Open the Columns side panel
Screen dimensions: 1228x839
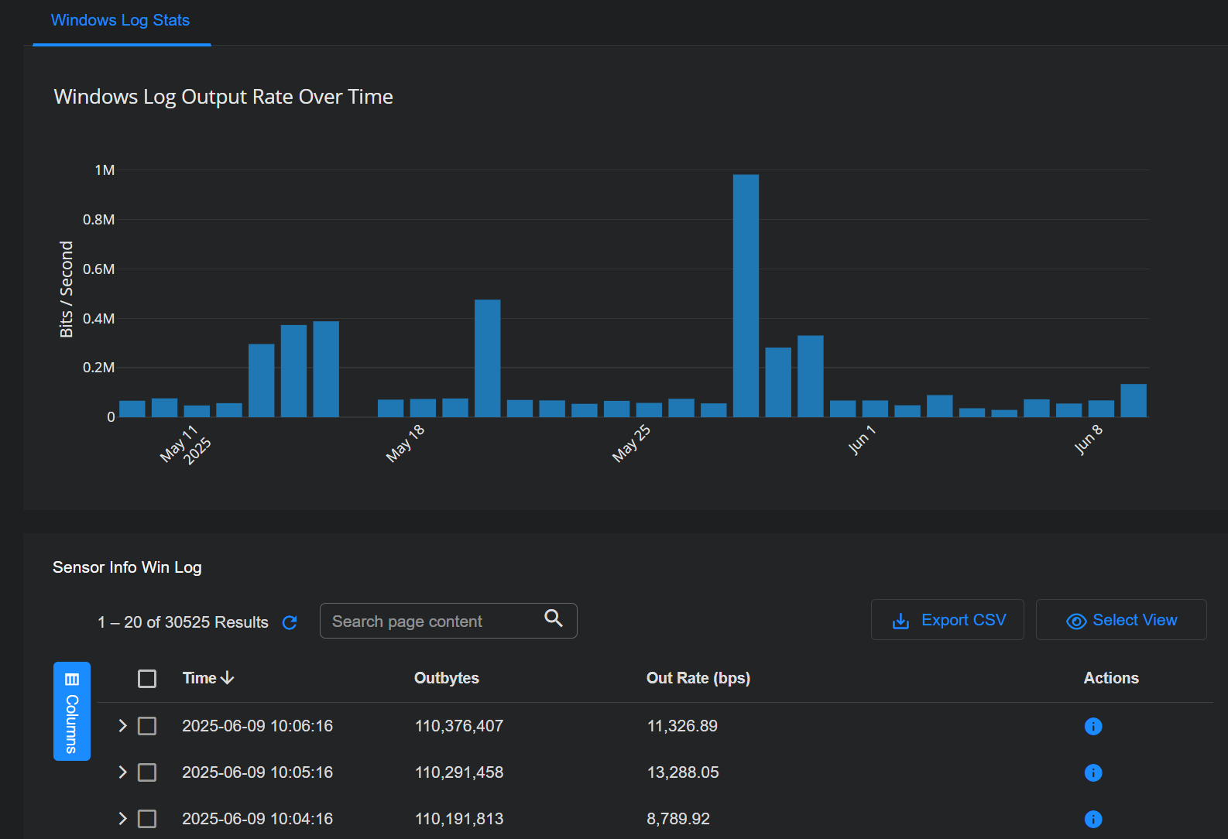pyautogui.click(x=72, y=711)
